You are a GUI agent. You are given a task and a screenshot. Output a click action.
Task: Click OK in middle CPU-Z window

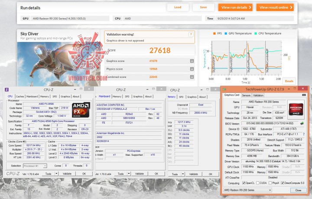tap(156, 174)
